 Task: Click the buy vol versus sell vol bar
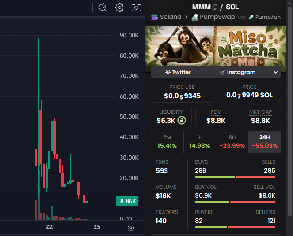(x=235, y=202)
